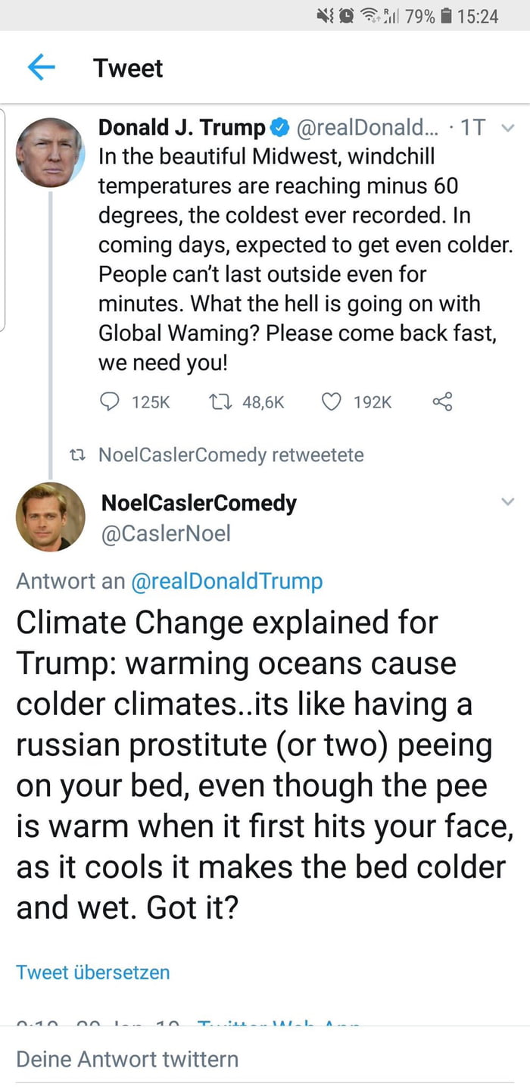Tap the blue verified badge
The height and width of the screenshot is (1090, 530).
point(279,128)
